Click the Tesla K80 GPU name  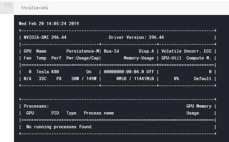[48, 72]
